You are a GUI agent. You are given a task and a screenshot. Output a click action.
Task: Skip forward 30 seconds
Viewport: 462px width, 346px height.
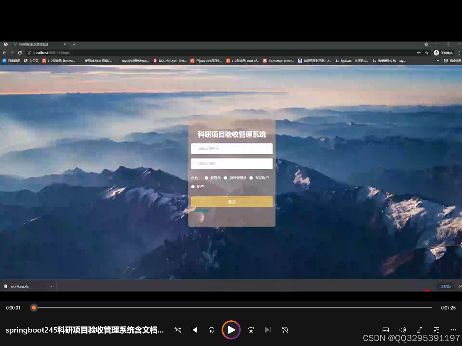pos(251,330)
